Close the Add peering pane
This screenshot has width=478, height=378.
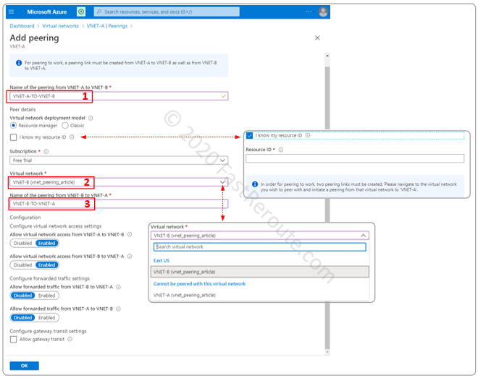click(317, 38)
